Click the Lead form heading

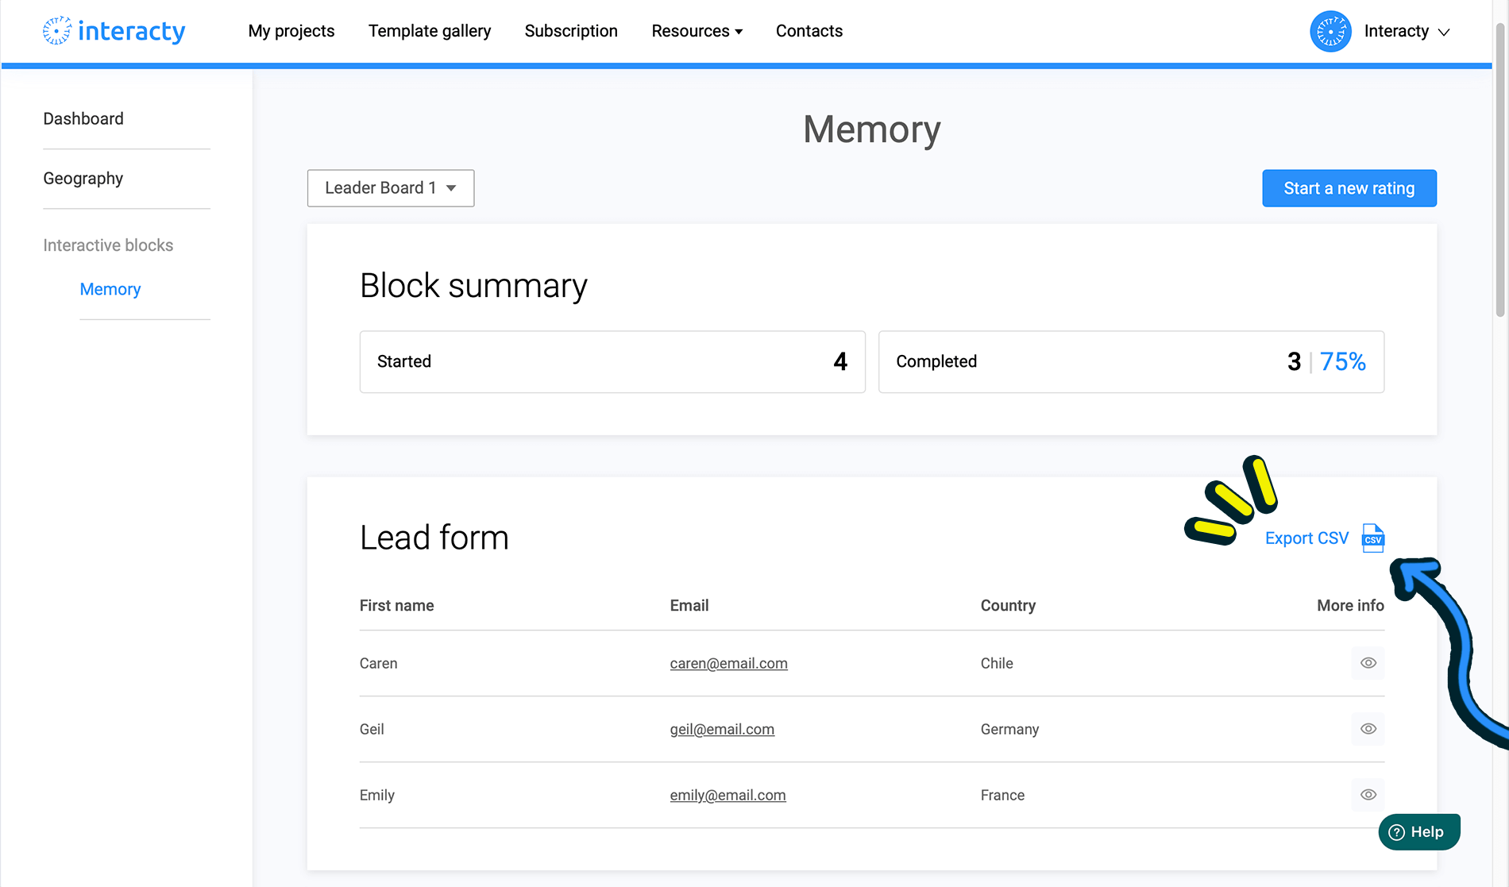pos(434,538)
